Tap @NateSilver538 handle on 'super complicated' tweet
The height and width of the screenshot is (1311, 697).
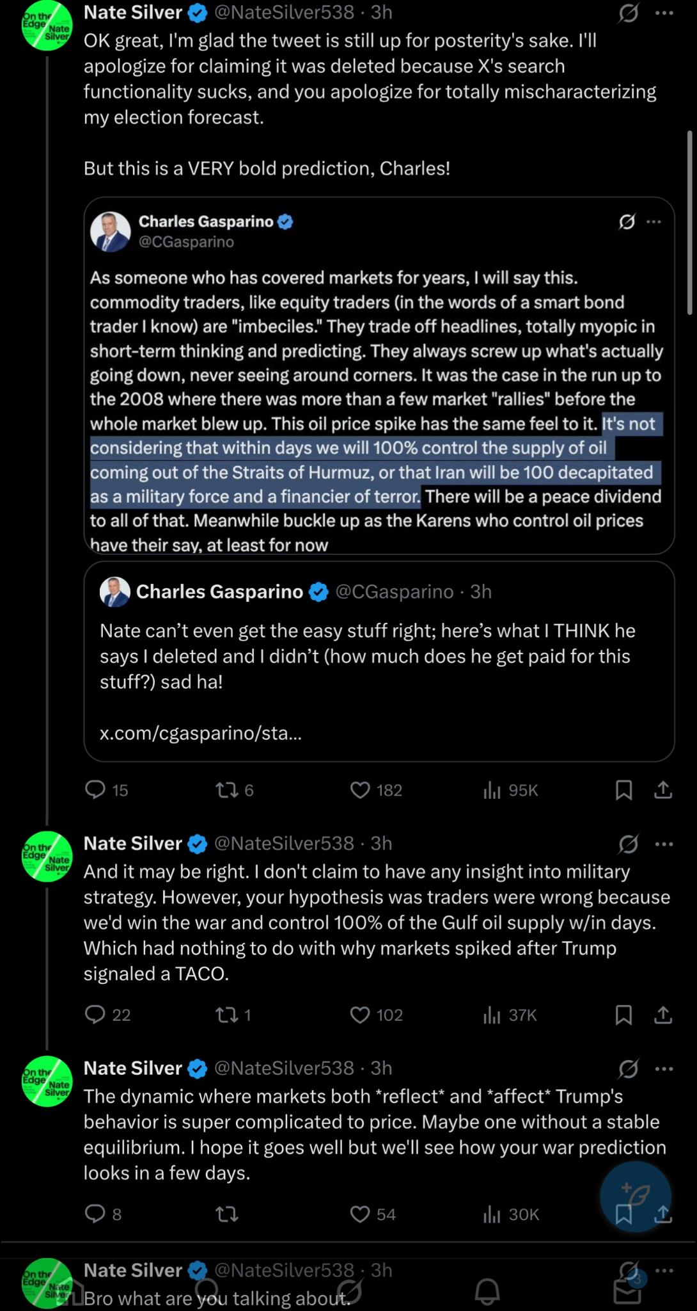(284, 1068)
